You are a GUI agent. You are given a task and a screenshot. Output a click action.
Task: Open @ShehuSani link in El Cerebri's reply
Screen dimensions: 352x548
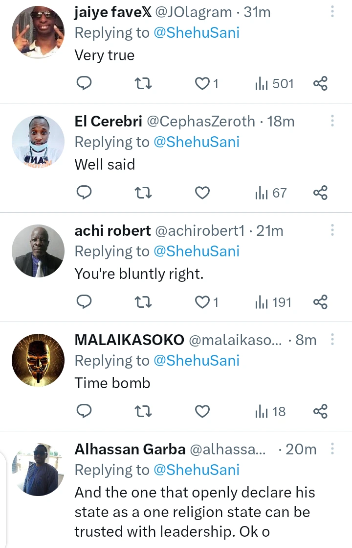click(x=197, y=142)
